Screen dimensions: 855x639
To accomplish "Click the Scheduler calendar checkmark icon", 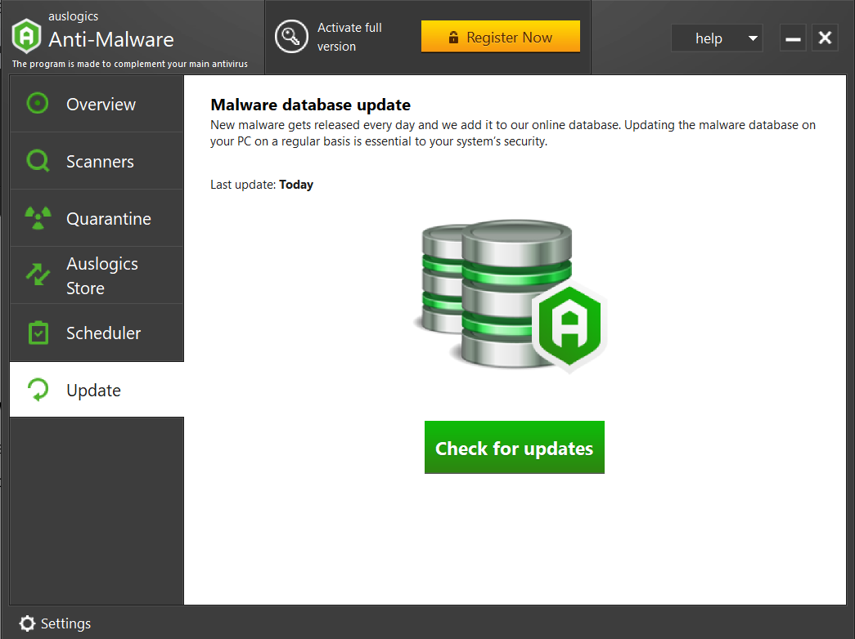I will (x=37, y=333).
